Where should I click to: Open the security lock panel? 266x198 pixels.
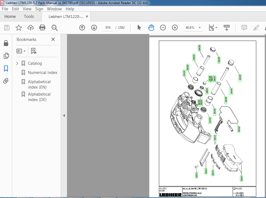pyautogui.click(x=6, y=43)
